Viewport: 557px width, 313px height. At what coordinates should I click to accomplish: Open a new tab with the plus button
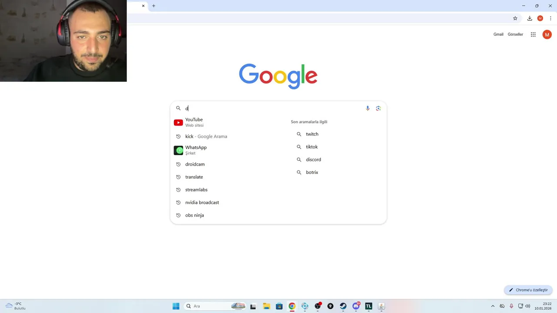(154, 6)
